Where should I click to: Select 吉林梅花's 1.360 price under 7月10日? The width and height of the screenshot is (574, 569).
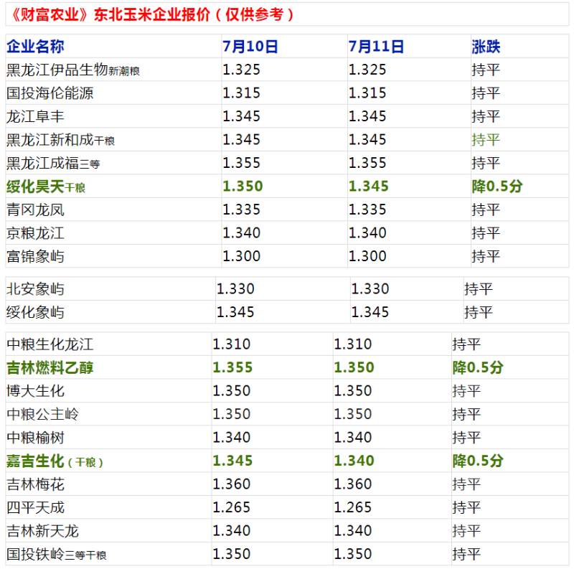232,484
